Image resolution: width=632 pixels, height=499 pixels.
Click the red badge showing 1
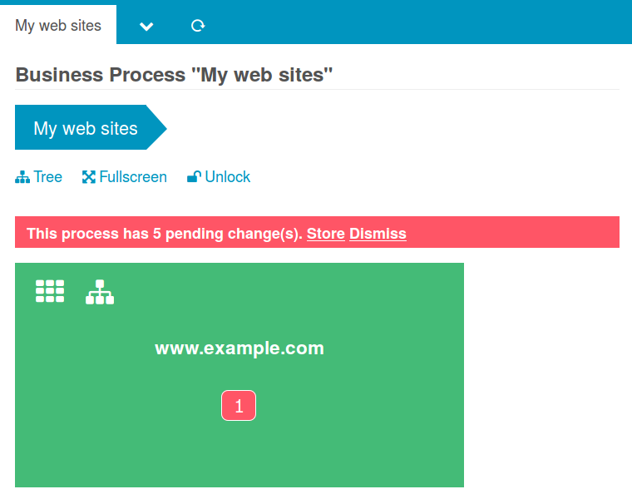239,406
